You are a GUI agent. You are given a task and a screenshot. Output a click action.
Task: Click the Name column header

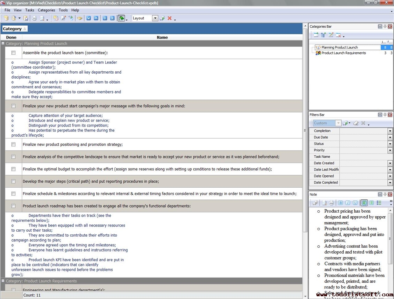click(x=162, y=37)
